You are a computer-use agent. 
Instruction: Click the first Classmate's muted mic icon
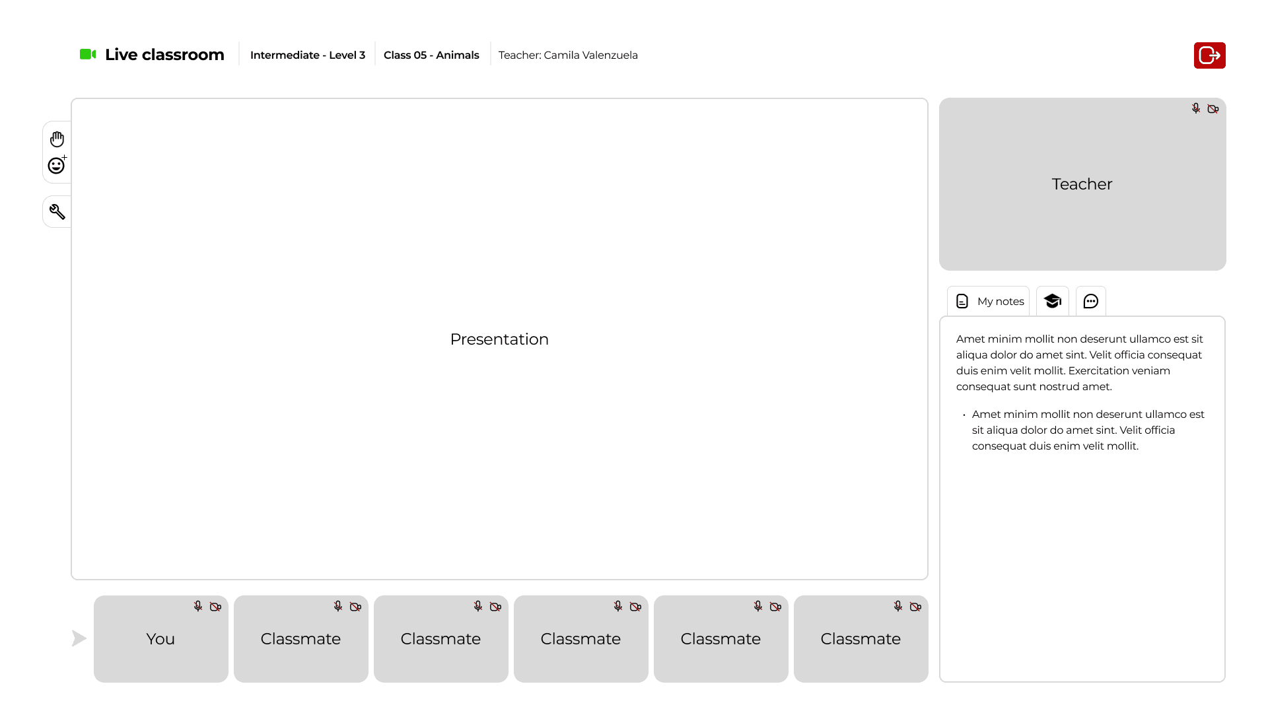point(338,606)
